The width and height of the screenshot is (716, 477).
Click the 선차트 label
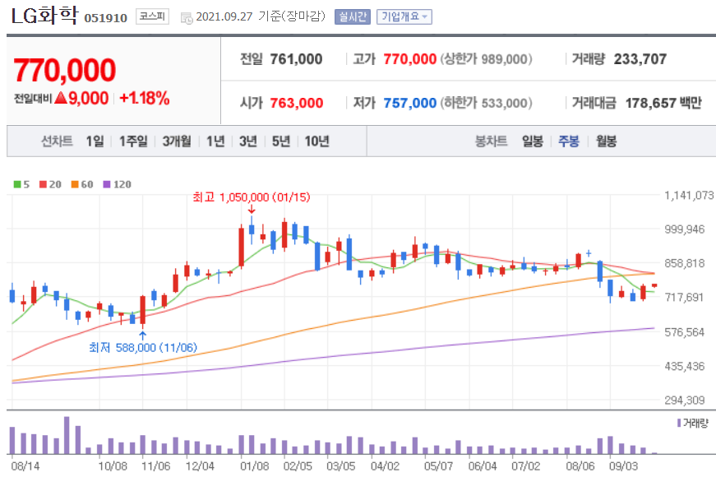point(57,141)
